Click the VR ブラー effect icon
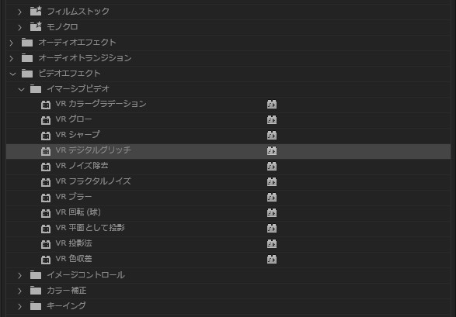Viewport: 456px width, 317px height. pyautogui.click(x=46, y=198)
